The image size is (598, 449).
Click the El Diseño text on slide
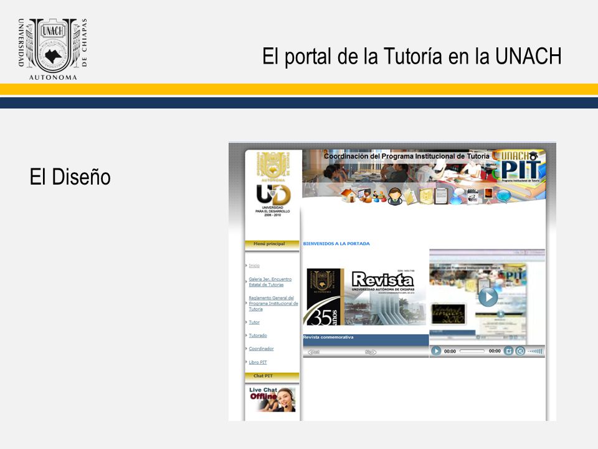point(70,176)
